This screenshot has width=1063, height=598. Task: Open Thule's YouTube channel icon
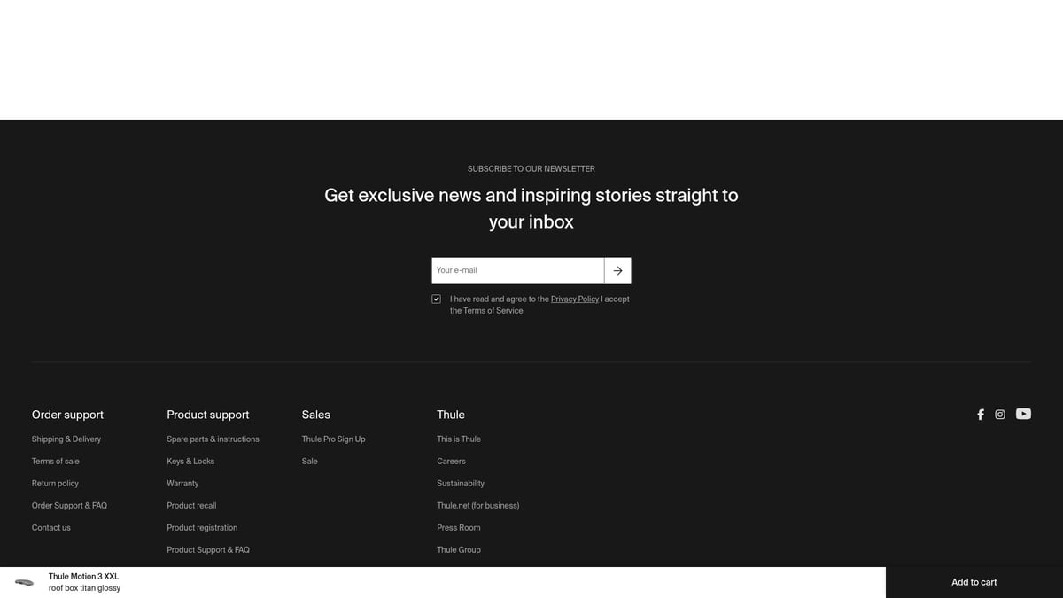click(1023, 414)
